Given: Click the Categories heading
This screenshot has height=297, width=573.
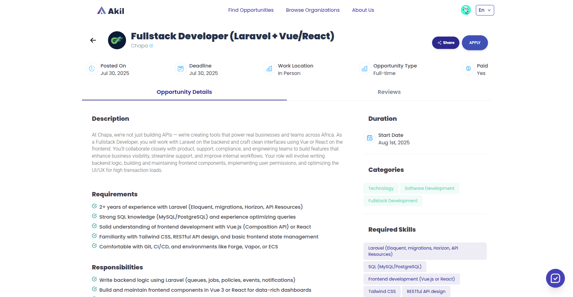Looking at the screenshot, I should (386, 170).
